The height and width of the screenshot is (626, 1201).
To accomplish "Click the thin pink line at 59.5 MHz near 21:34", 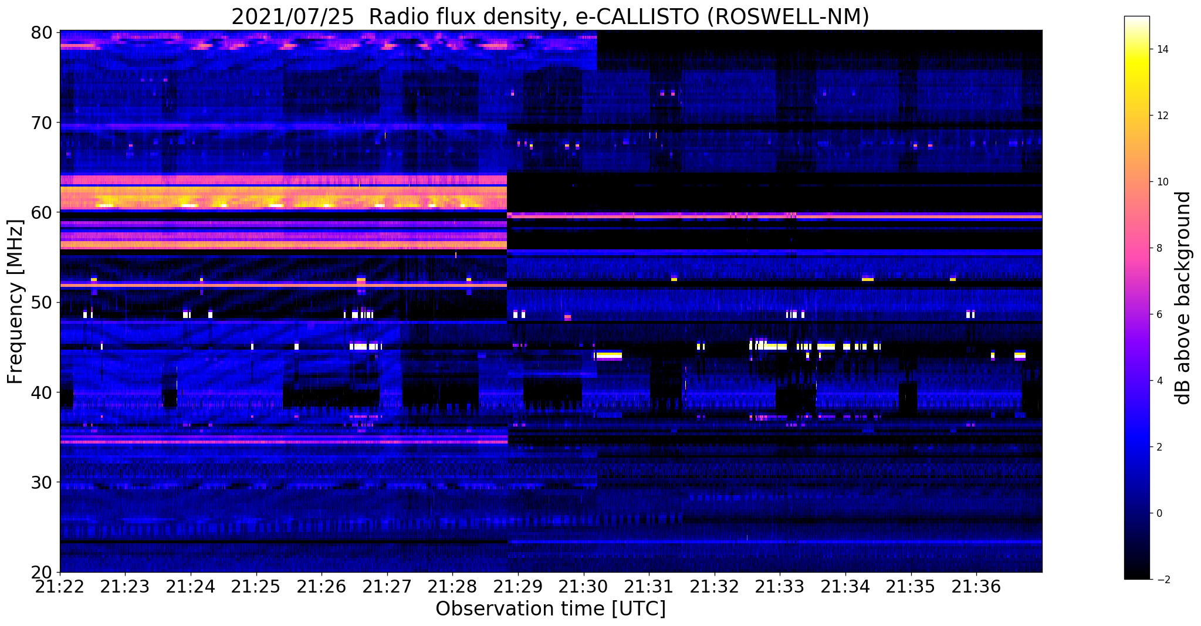I will click(x=845, y=216).
